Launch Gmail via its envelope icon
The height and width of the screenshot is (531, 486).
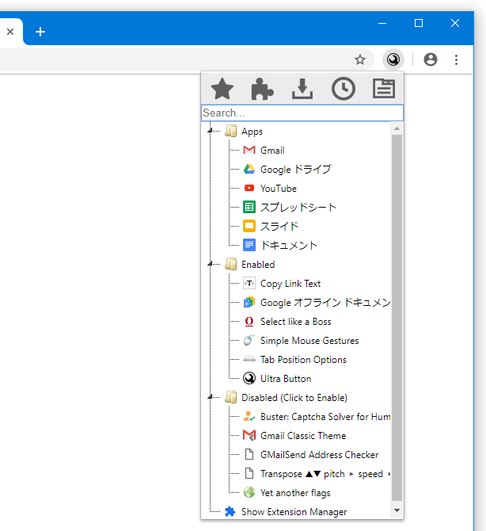pyautogui.click(x=249, y=150)
